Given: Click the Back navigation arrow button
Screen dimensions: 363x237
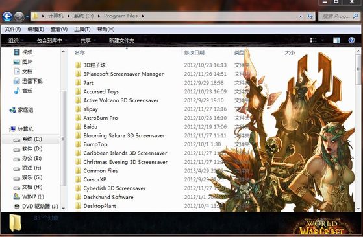Looking at the screenshot, I should pyautogui.click(x=7, y=16).
